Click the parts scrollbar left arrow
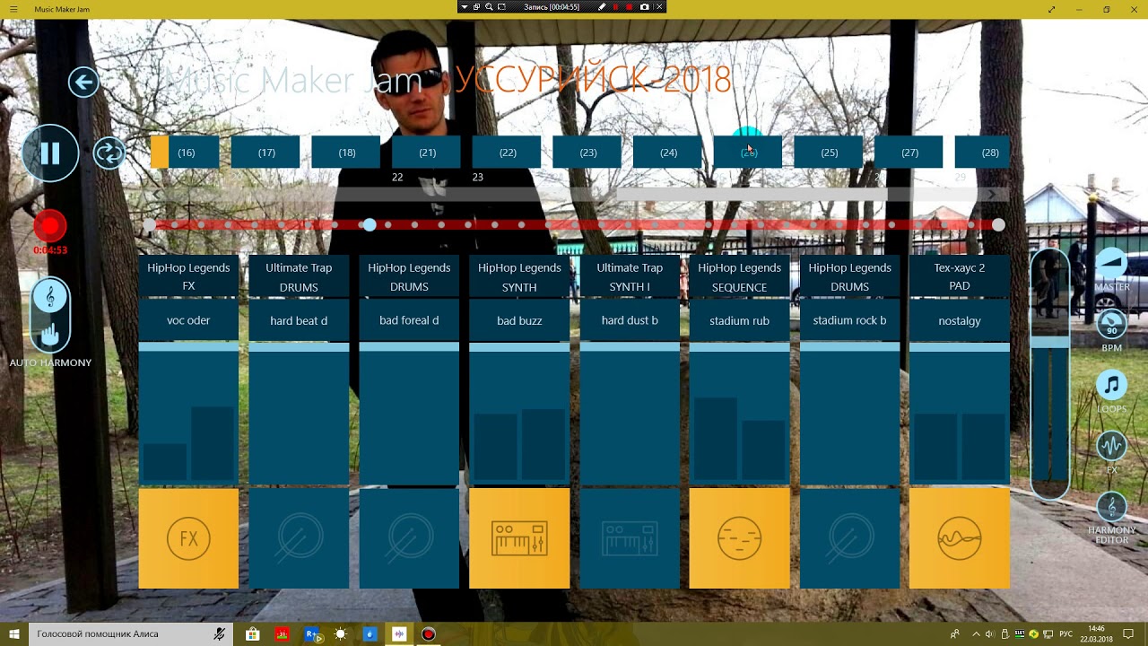 click(157, 195)
